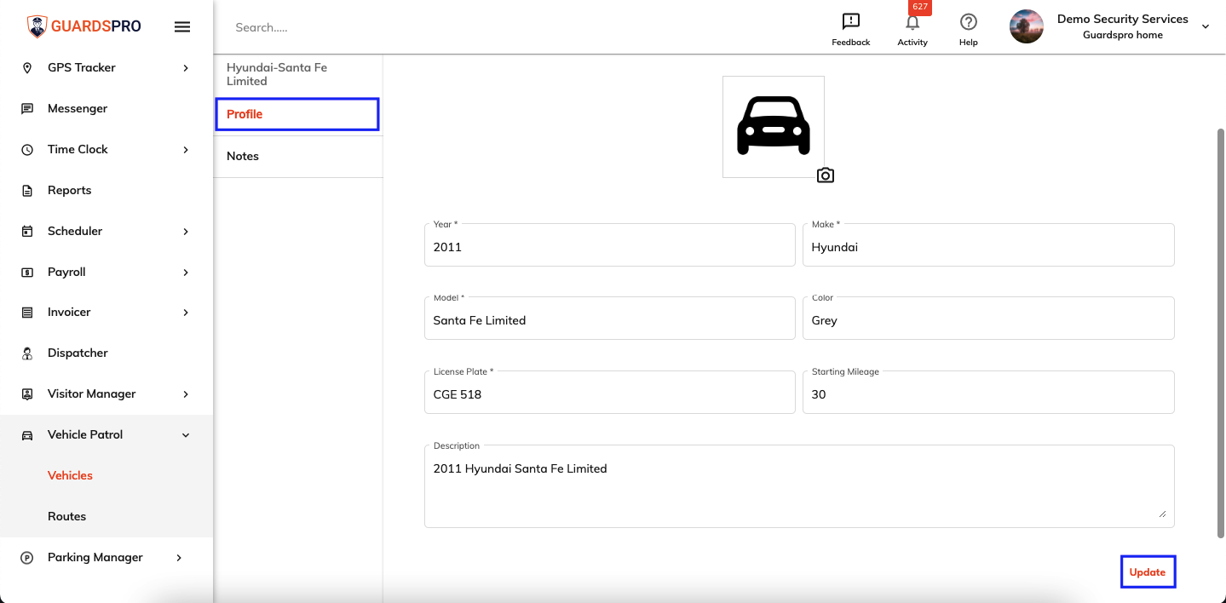Click the GPS Tracker pin icon
This screenshot has height=603, width=1226.
point(27,68)
